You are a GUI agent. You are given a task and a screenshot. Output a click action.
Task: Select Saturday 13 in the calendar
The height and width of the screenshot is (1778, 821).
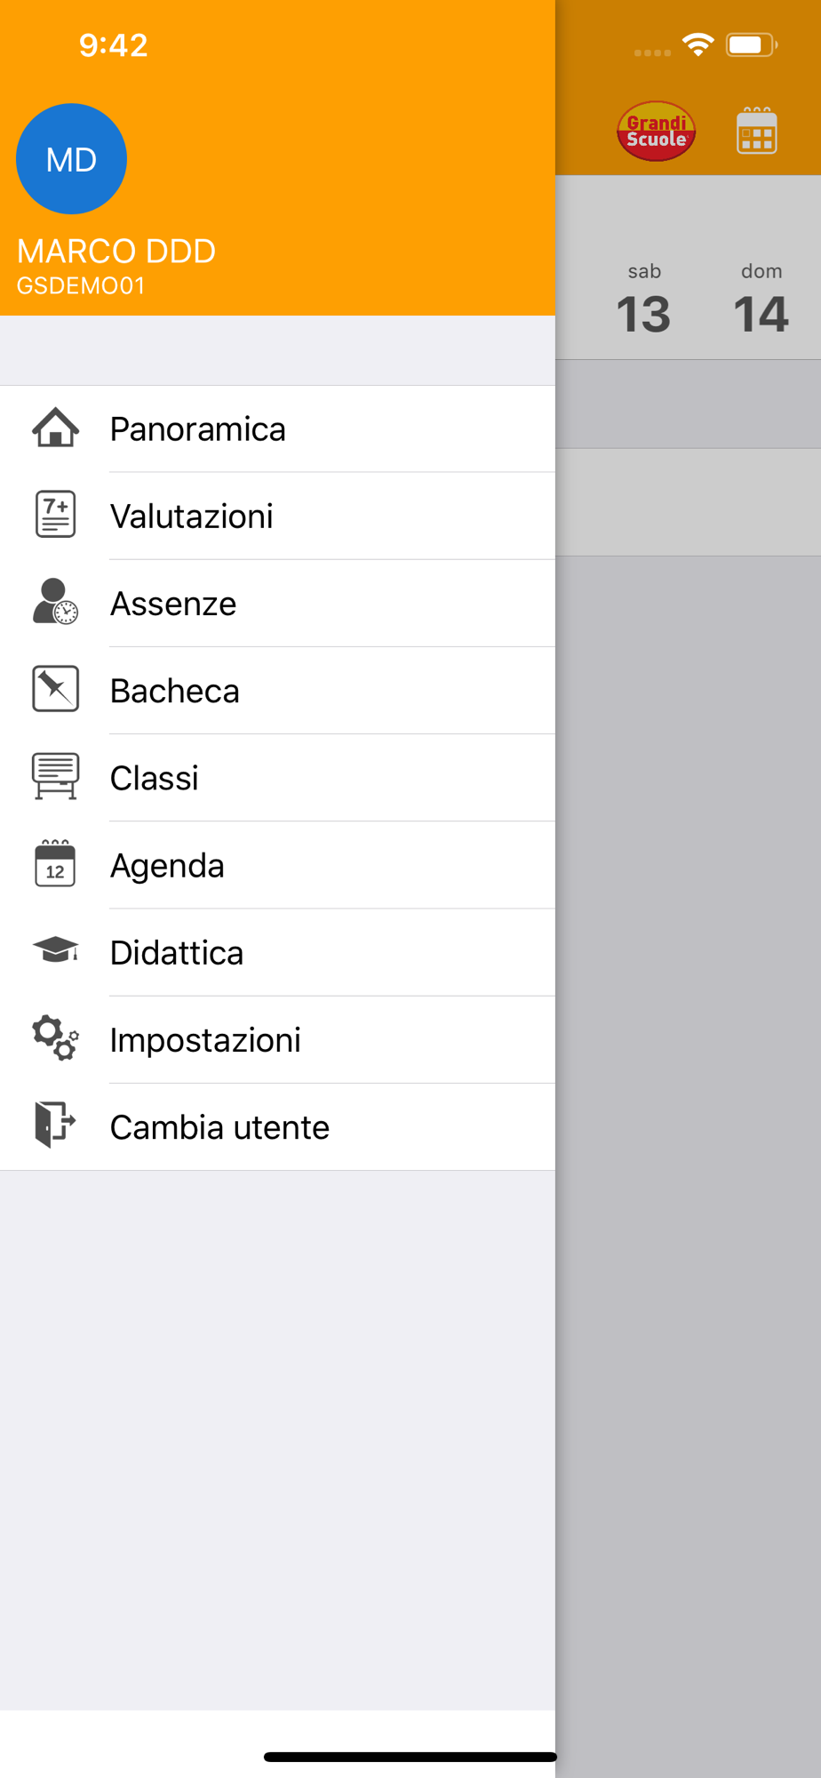tap(644, 300)
